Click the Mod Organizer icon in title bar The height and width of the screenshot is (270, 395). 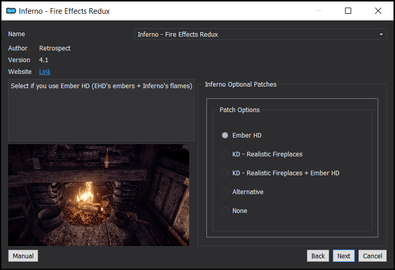coord(11,11)
